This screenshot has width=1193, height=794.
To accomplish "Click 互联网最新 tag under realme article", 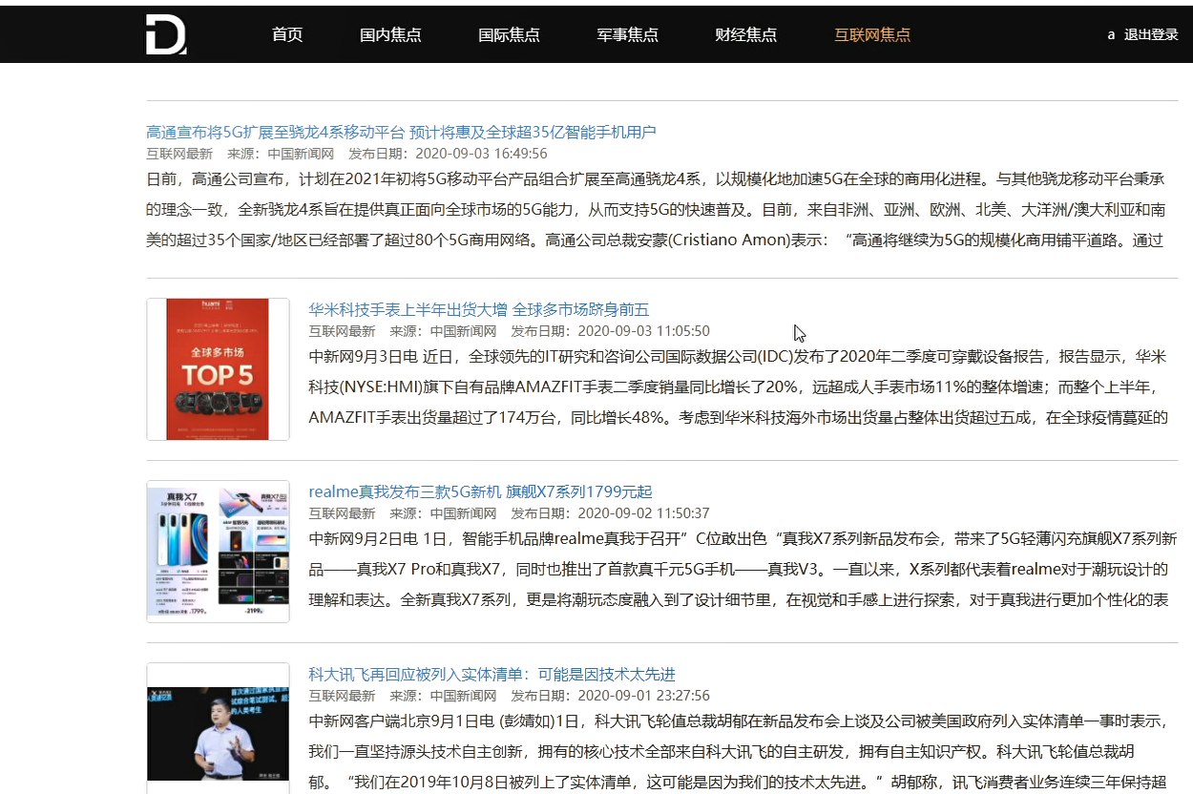I will click(x=342, y=513).
